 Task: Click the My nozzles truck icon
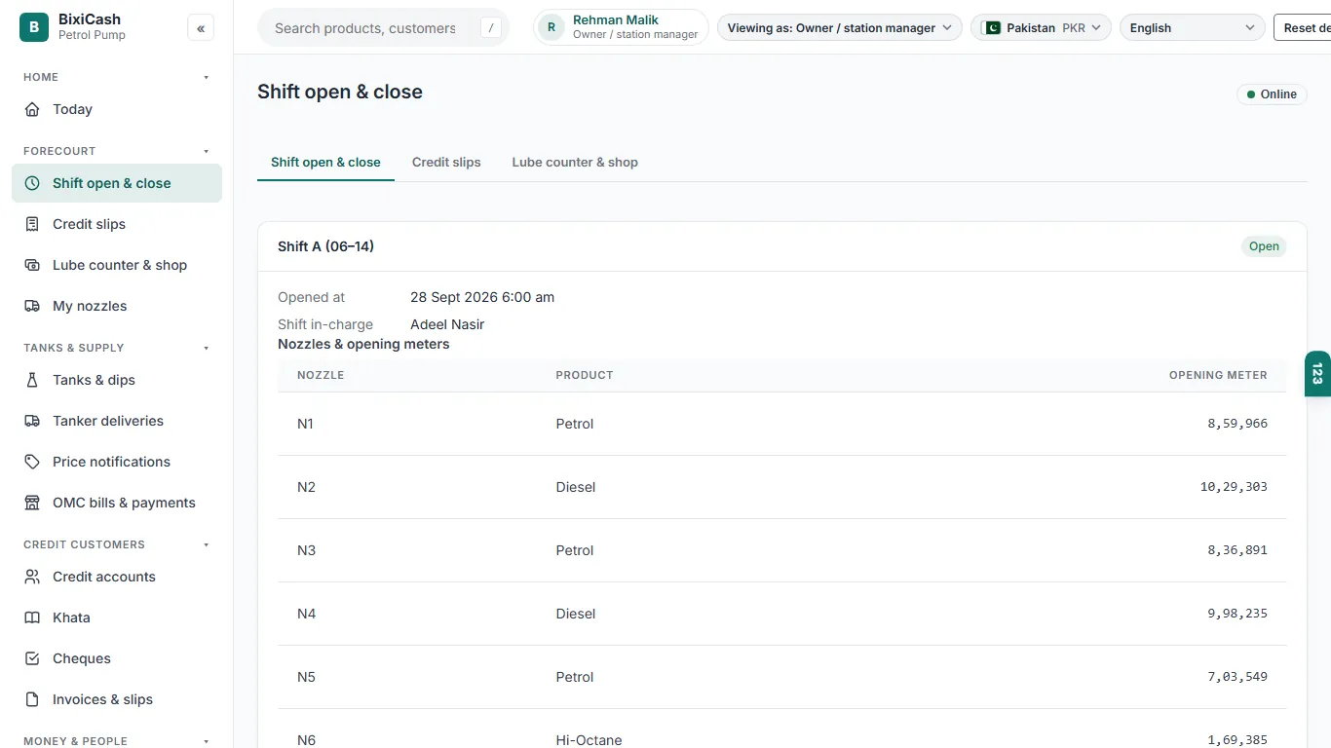click(x=32, y=306)
